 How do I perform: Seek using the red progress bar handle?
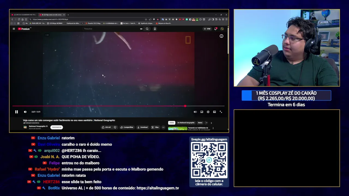(185, 106)
